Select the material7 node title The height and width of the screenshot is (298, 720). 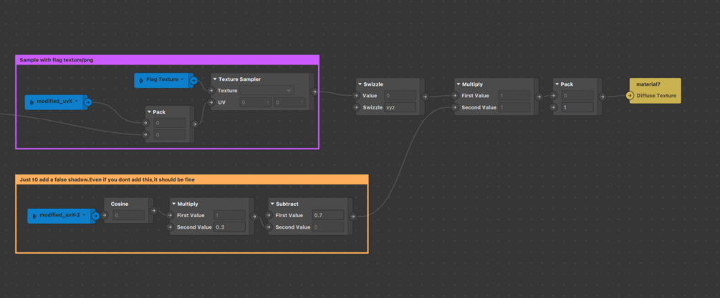click(x=648, y=84)
